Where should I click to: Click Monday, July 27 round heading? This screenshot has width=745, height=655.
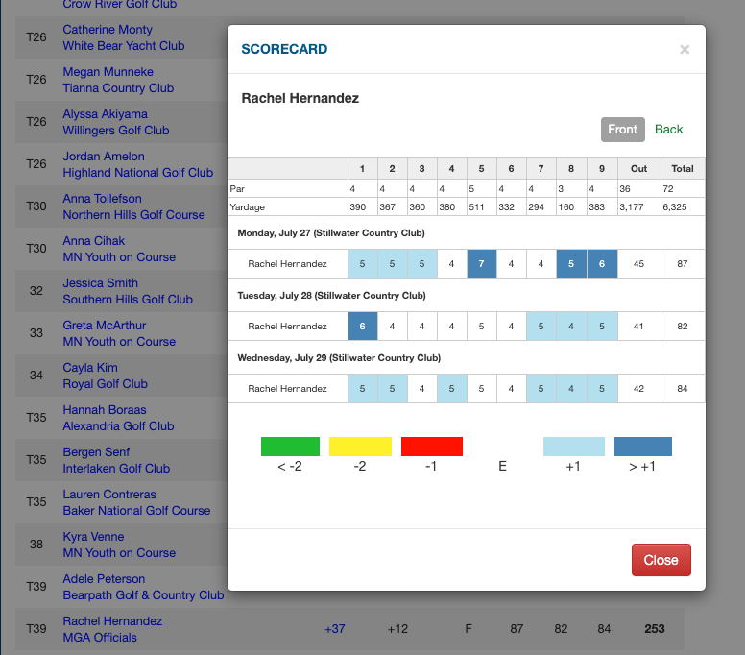tap(331, 233)
